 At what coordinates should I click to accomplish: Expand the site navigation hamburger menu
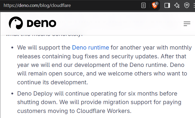coord(187,24)
